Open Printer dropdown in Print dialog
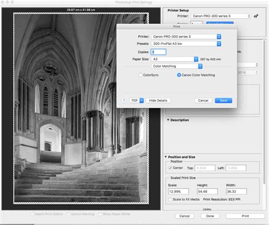Viewport: 269px width, 225px height. tap(186, 37)
